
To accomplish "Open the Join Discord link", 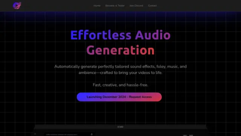I will tap(136, 6).
